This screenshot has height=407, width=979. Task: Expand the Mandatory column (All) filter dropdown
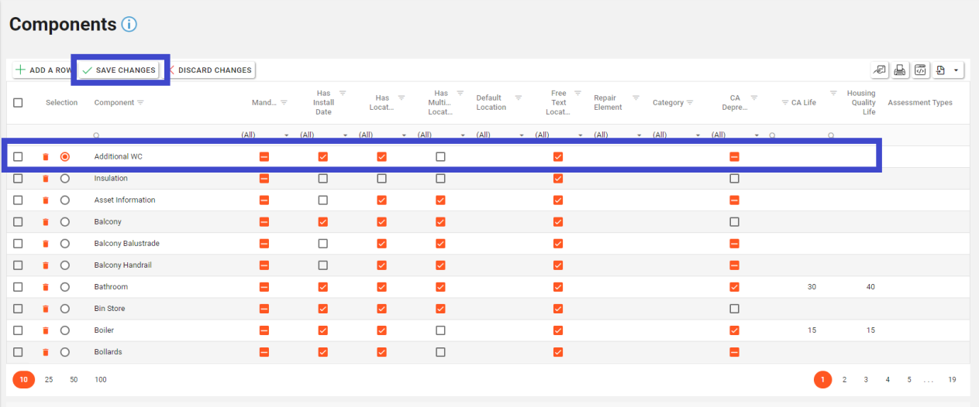(287, 135)
